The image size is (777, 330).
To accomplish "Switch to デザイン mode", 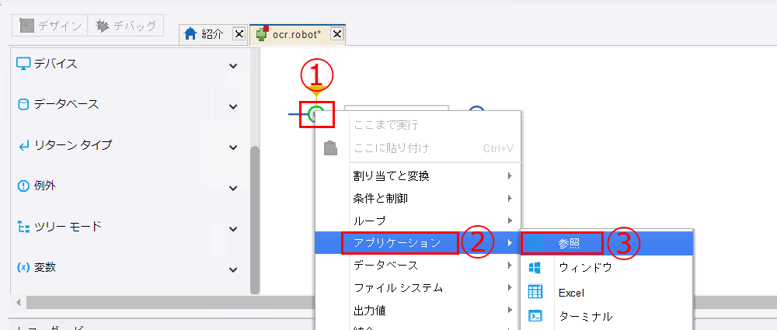I will [x=50, y=26].
